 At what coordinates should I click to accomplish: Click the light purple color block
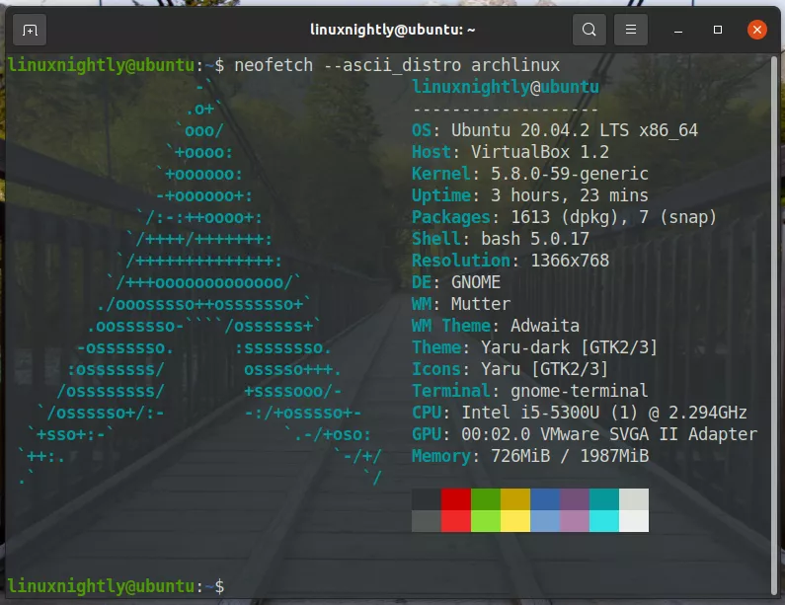coord(575,521)
